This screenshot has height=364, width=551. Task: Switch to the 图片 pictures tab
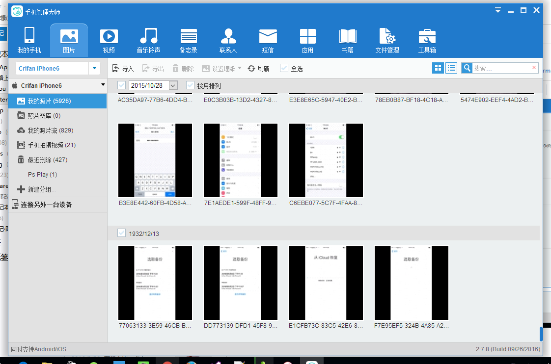tap(69, 40)
